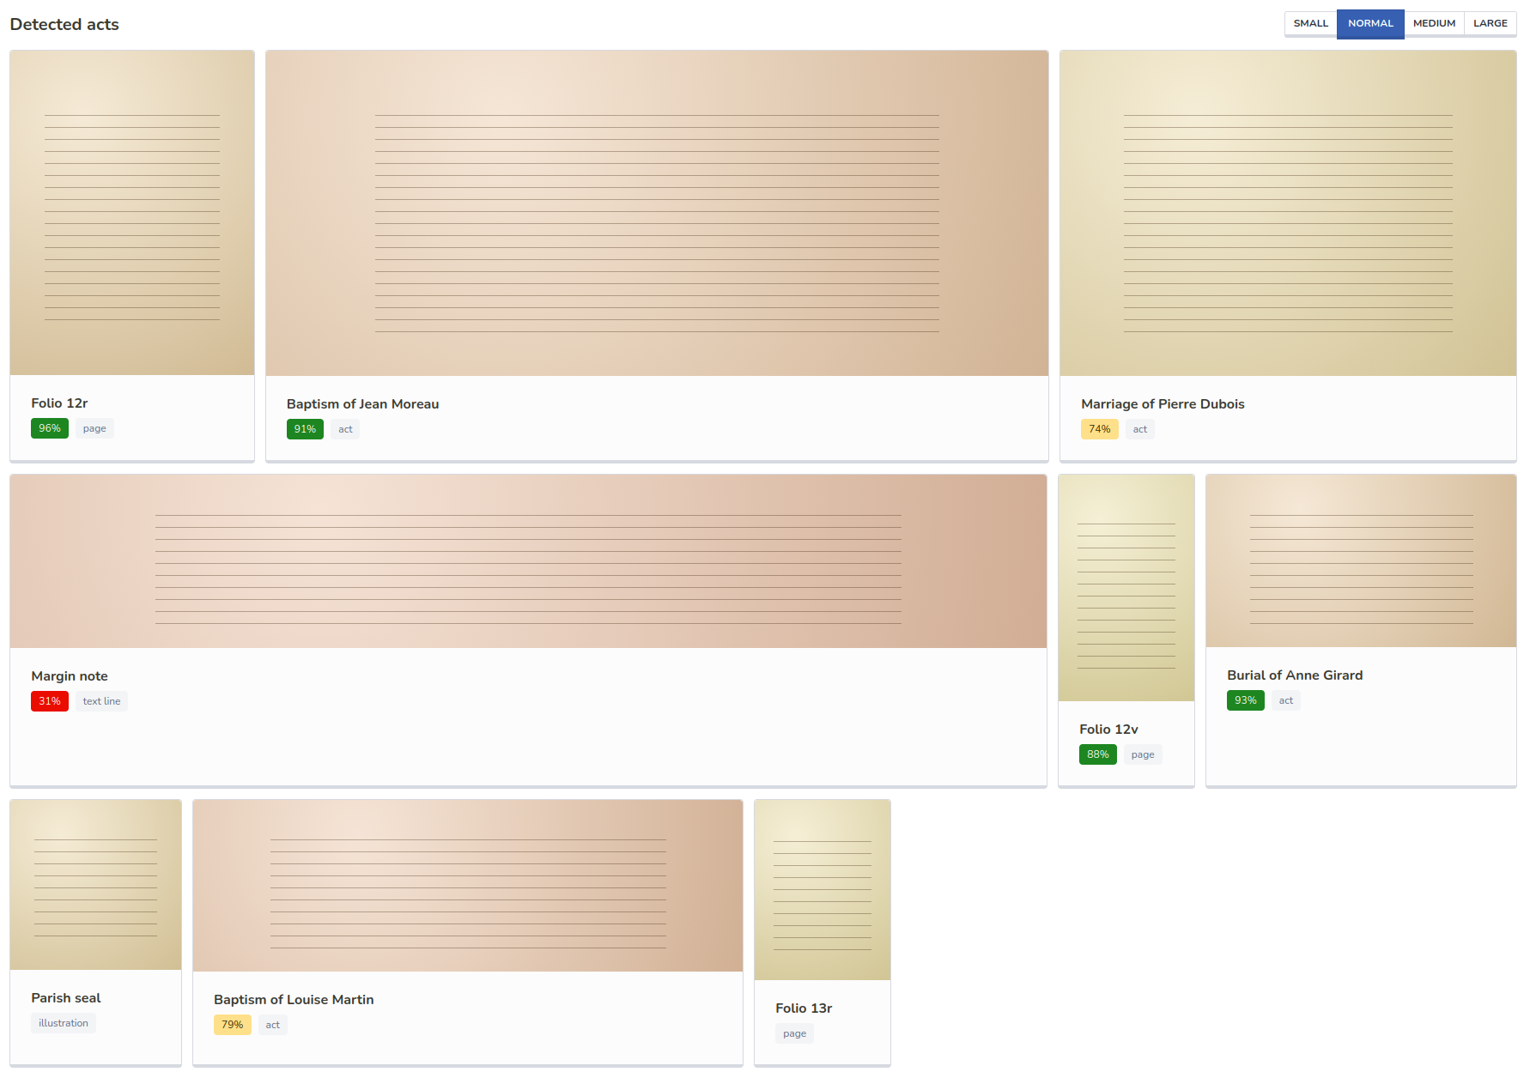
Task: Click the 'illustration' type tag
Action: [64, 1023]
